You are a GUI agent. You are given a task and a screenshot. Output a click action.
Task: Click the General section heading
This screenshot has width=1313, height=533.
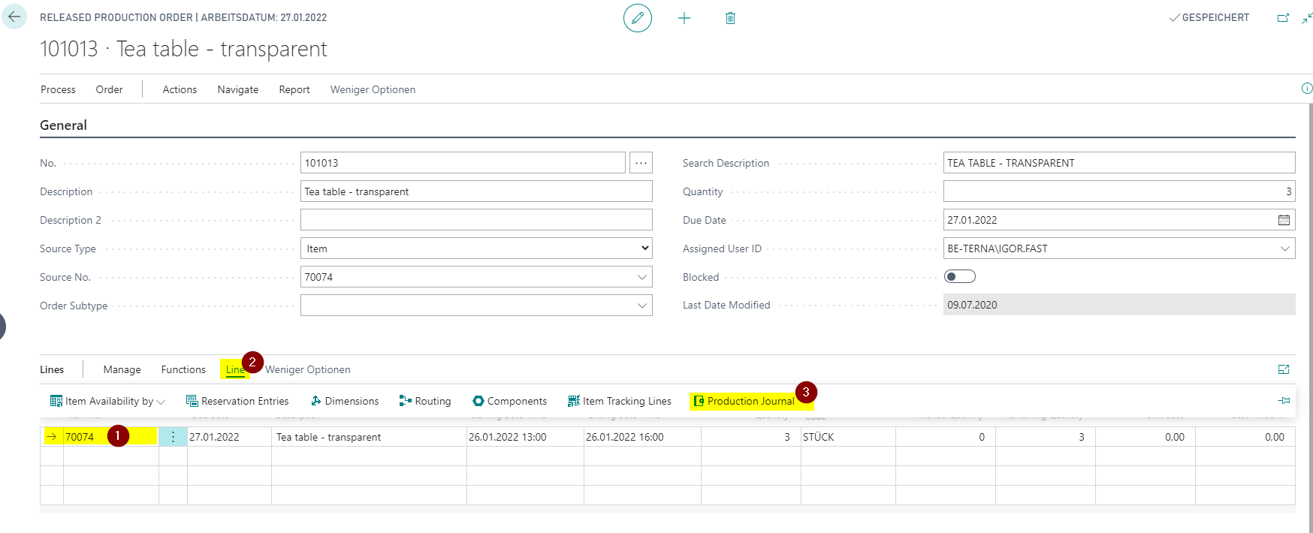pos(63,125)
